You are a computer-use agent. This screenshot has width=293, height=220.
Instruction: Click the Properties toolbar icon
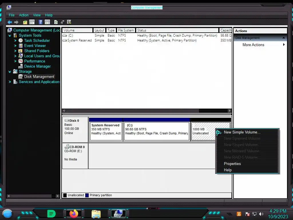pos(62,22)
